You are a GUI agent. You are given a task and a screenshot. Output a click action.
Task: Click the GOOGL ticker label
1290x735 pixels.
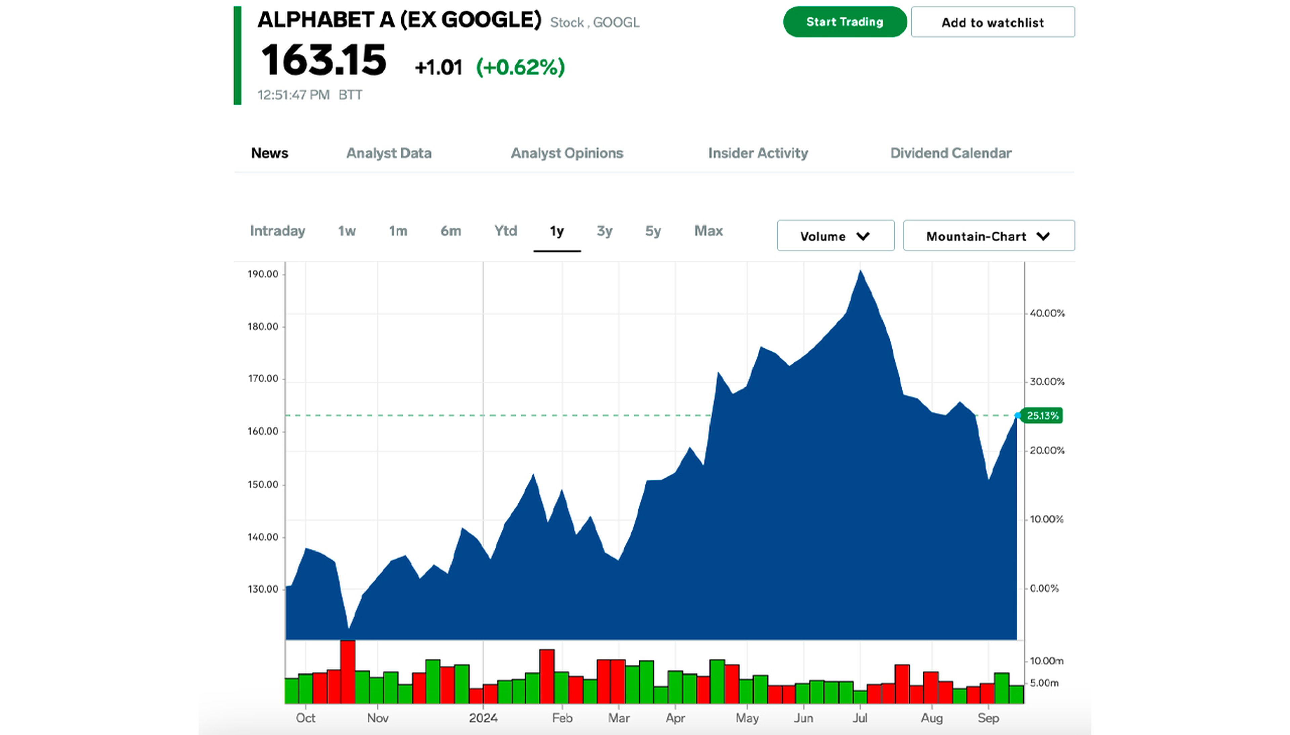click(x=616, y=23)
